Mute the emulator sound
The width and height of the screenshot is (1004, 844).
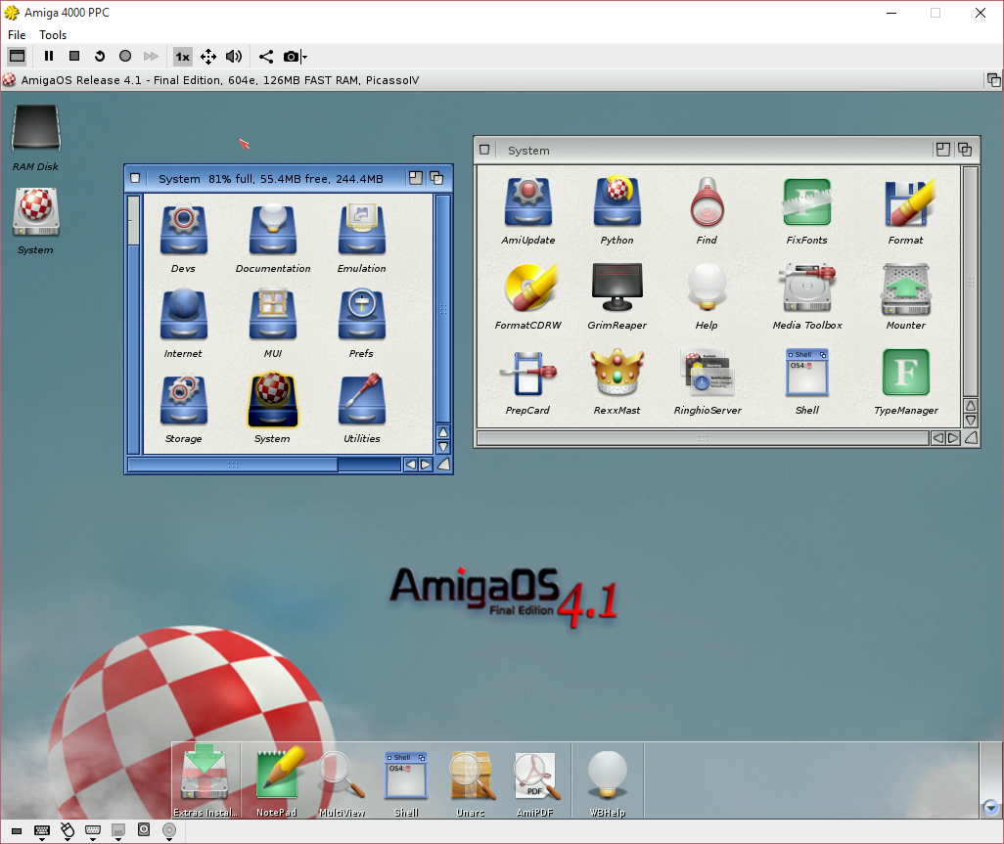coord(234,57)
